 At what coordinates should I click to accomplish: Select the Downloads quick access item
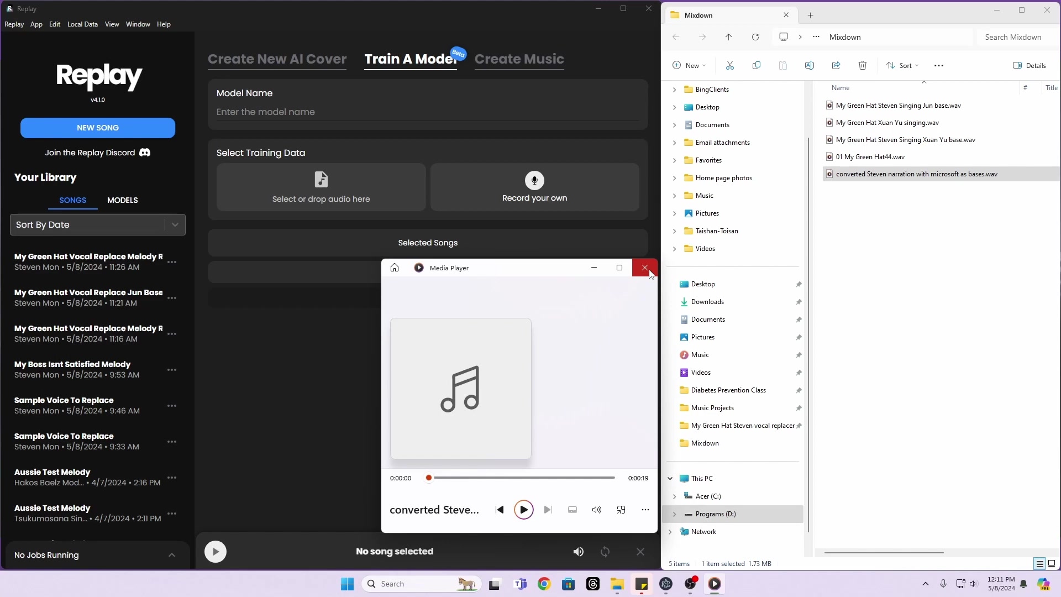pyautogui.click(x=707, y=302)
